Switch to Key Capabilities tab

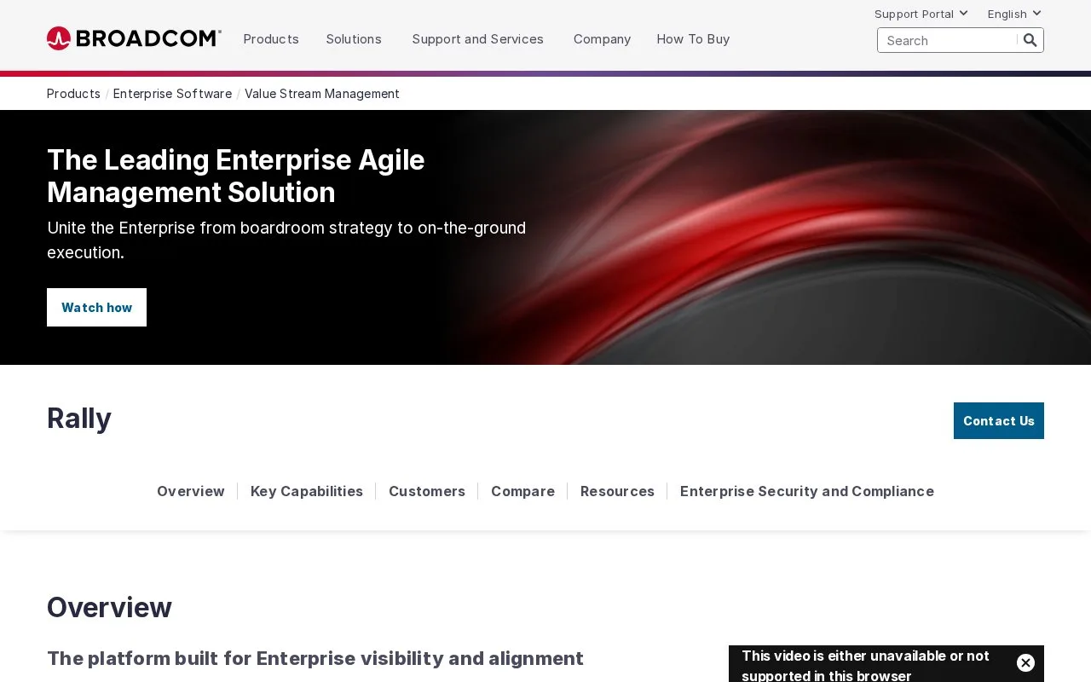coord(307,491)
